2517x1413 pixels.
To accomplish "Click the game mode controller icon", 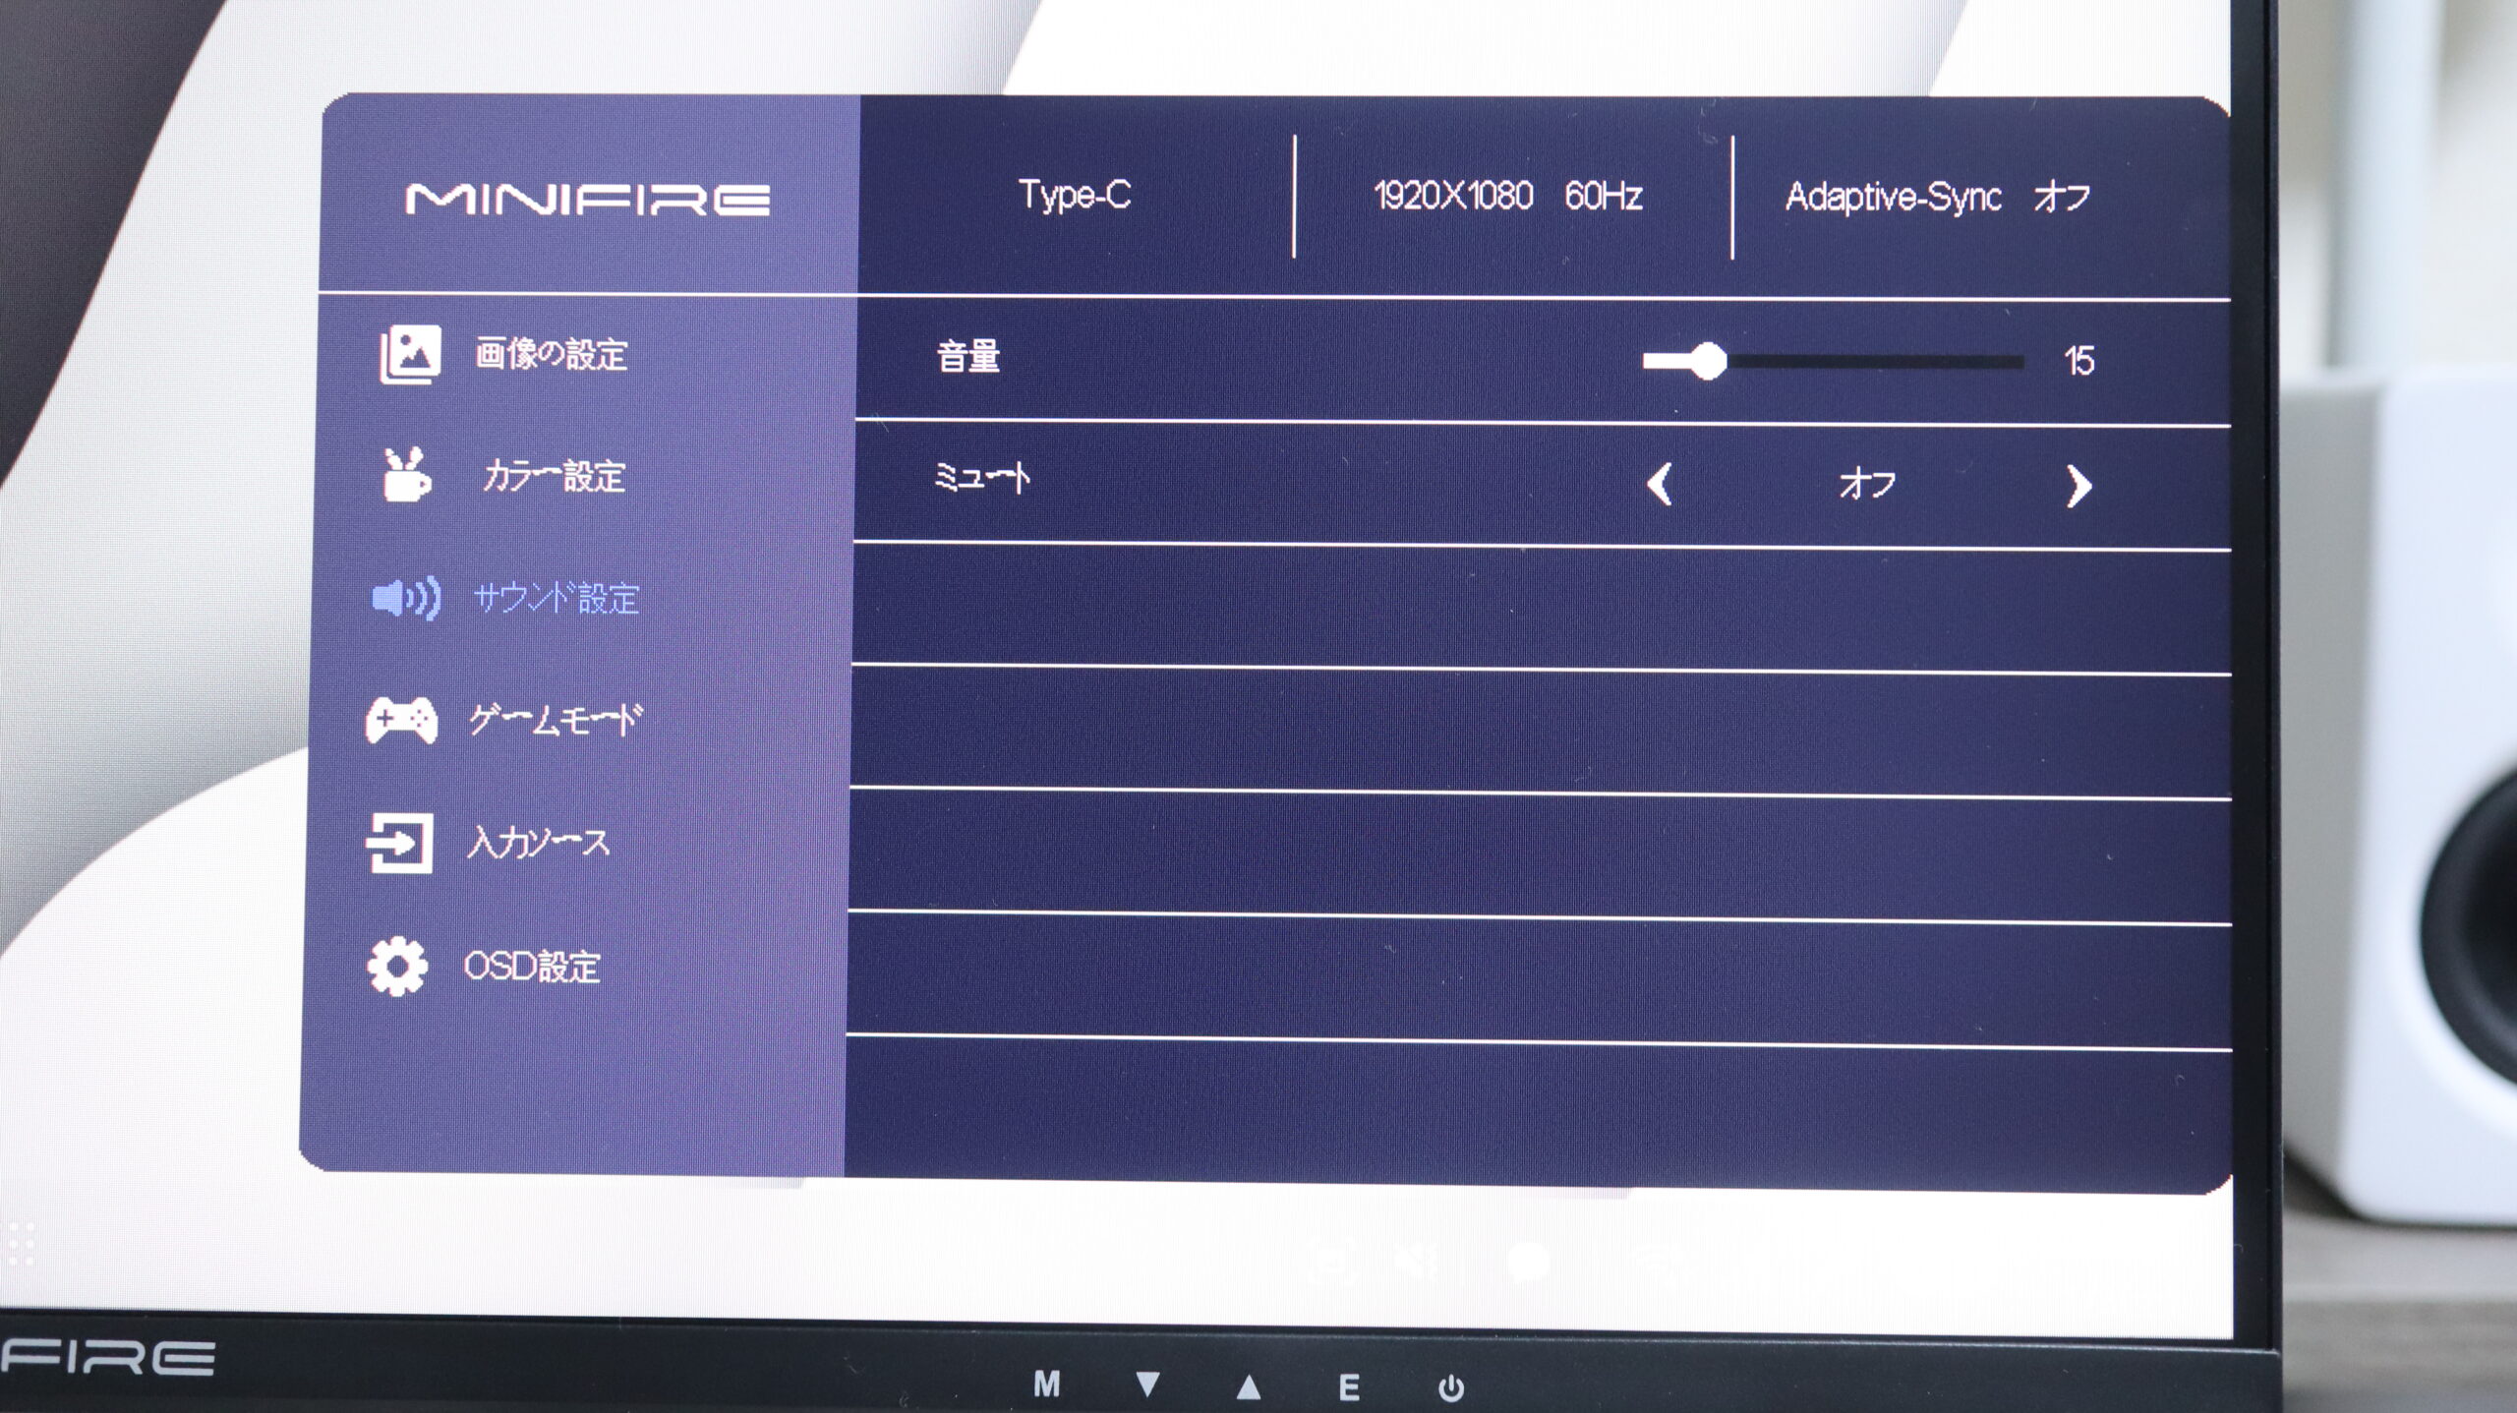I will coord(402,721).
